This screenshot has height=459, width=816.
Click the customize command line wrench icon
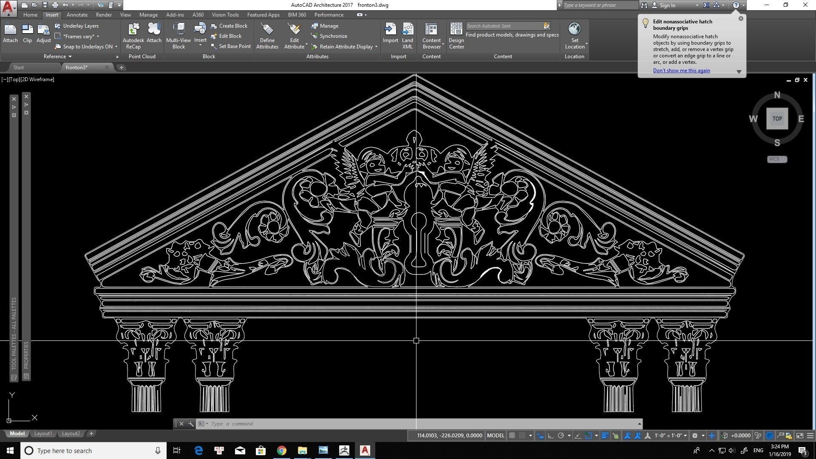coord(191,424)
